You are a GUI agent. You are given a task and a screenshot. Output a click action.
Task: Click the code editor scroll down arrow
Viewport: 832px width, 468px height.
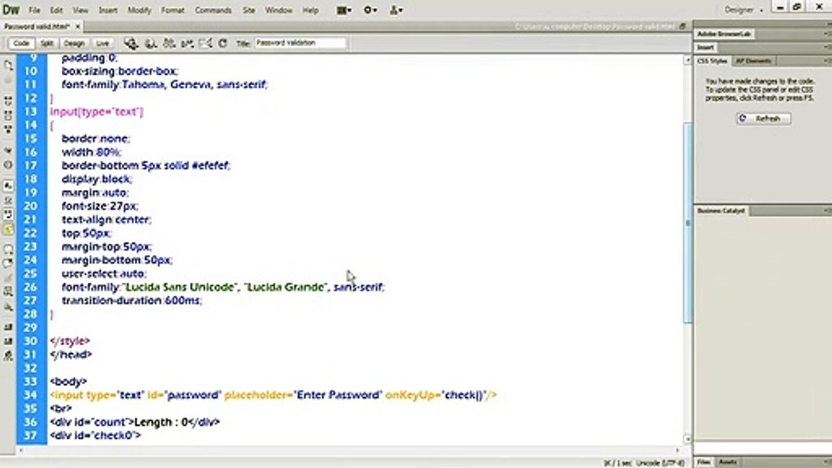[x=687, y=439]
